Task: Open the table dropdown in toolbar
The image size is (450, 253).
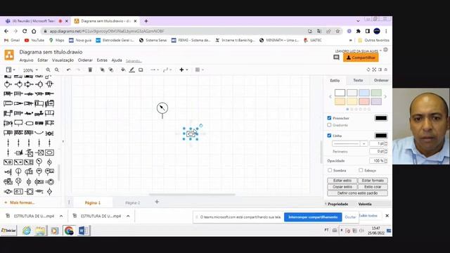Action: [199, 70]
